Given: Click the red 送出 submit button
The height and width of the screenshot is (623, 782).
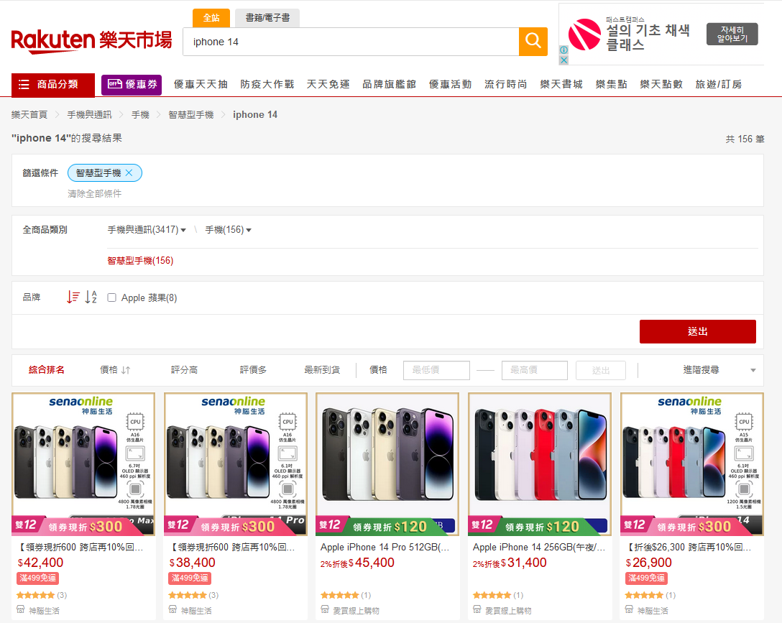Looking at the screenshot, I should click(698, 331).
